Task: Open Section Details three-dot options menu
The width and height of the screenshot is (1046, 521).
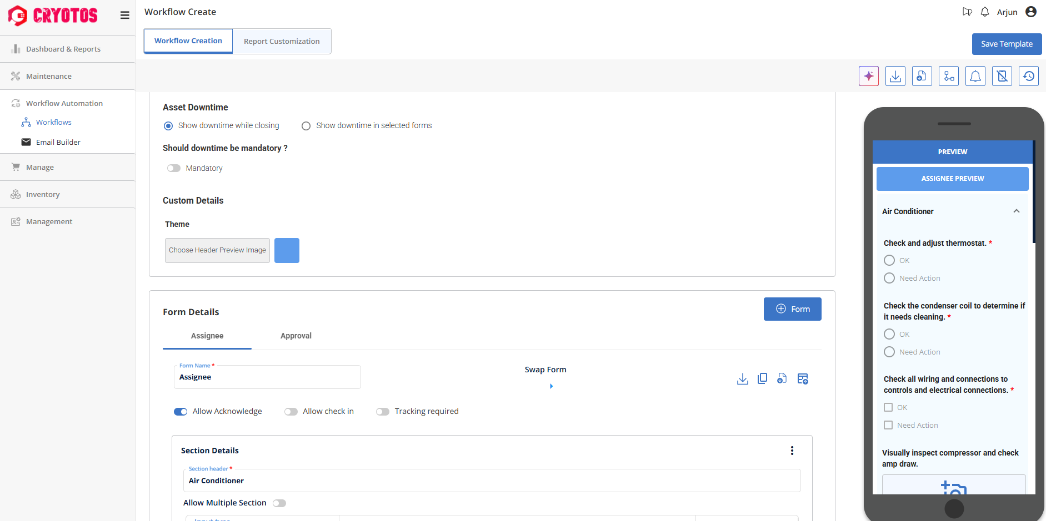Action: (x=792, y=451)
